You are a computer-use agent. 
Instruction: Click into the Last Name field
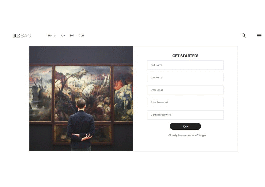pyautogui.click(x=185, y=78)
